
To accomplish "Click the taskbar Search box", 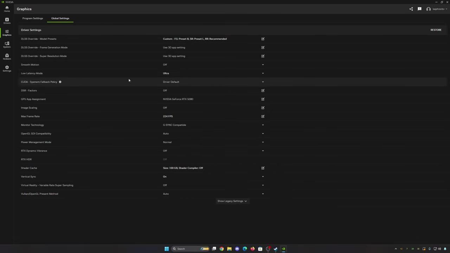I will (x=190, y=249).
